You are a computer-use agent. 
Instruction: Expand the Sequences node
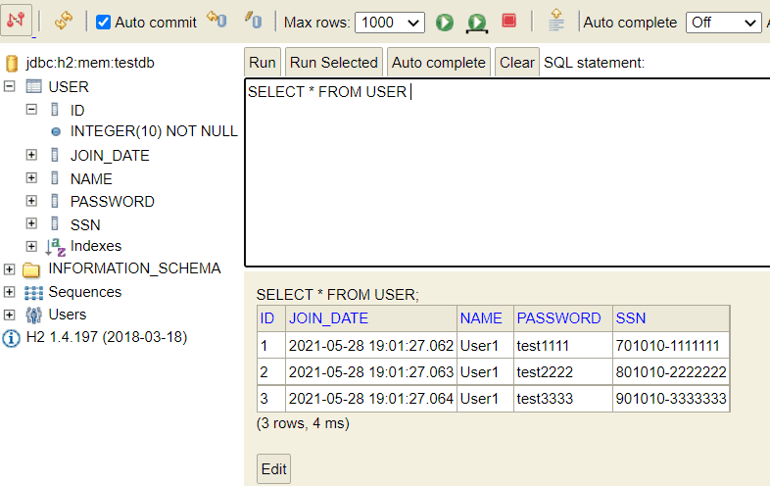9,292
